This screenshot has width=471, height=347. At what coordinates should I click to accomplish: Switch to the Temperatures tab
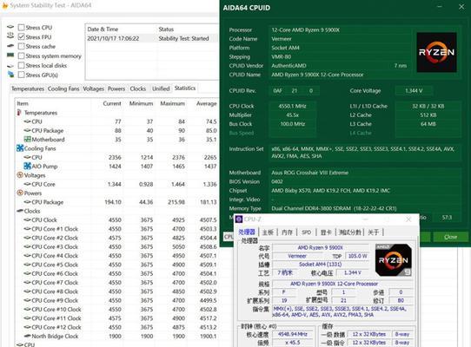point(28,88)
